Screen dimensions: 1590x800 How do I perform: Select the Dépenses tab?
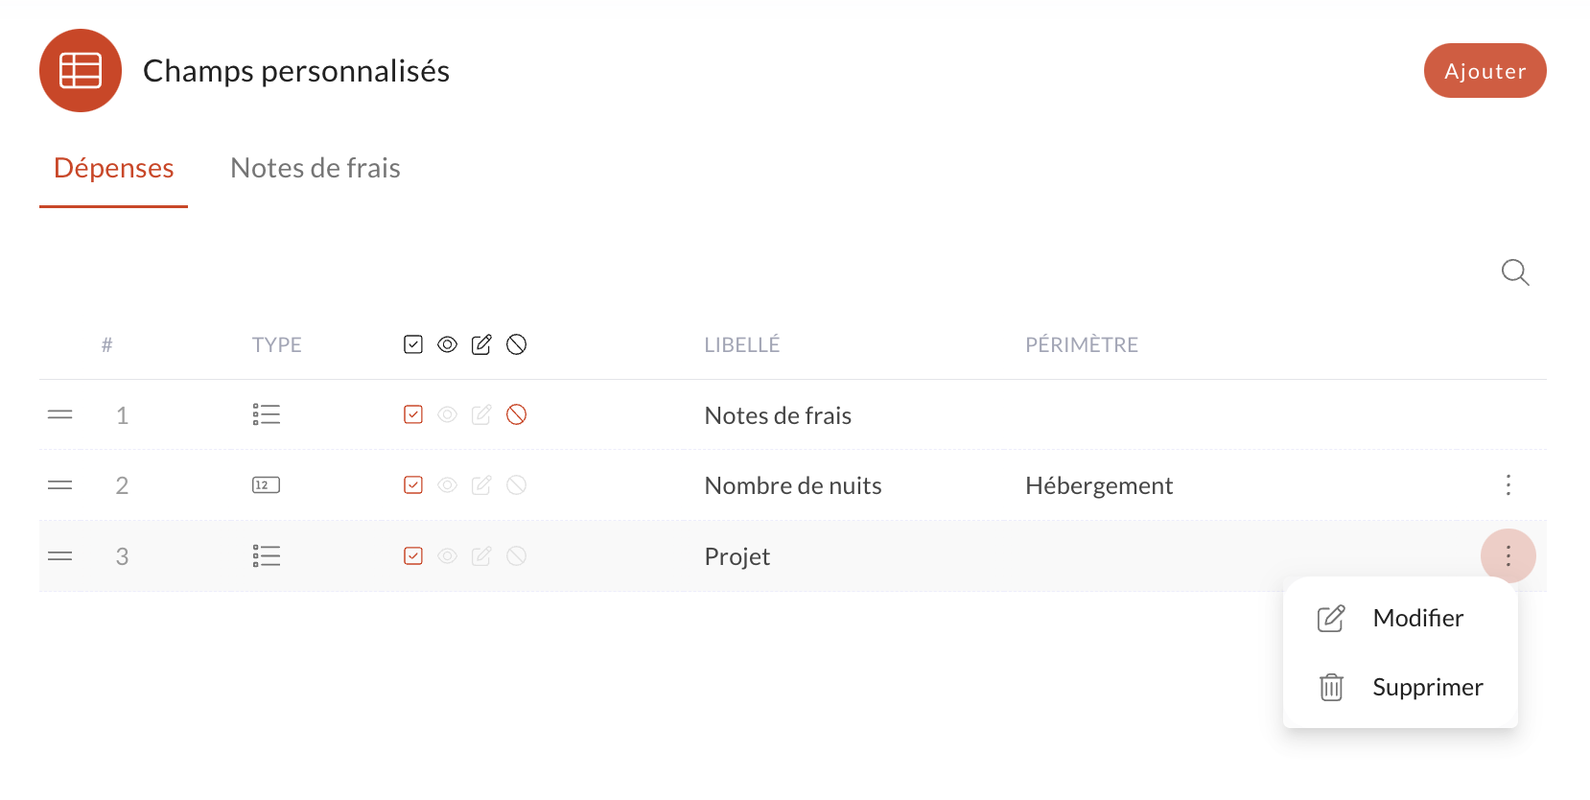[114, 169]
